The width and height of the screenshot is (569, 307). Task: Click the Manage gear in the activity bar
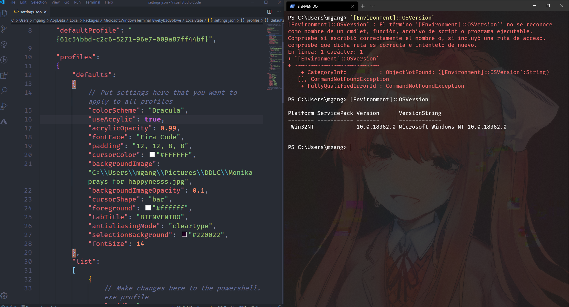pos(4,295)
